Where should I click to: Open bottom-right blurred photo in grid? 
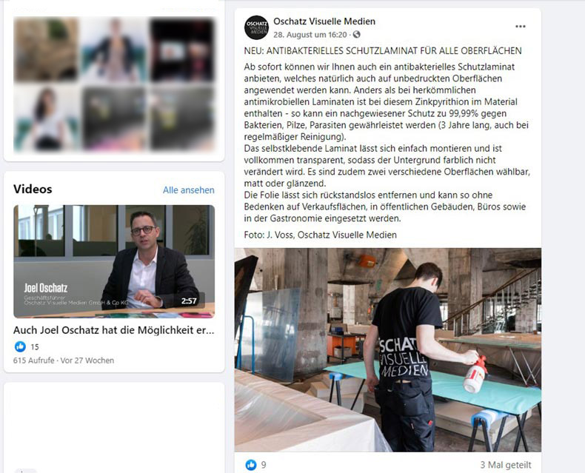[x=182, y=117]
